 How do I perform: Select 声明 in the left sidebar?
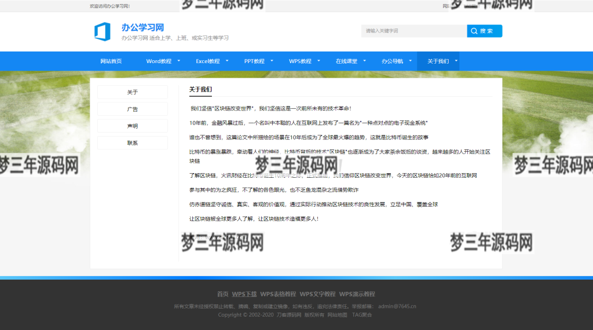[133, 126]
